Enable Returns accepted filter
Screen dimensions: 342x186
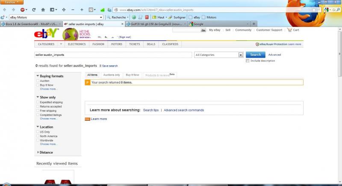point(38,106)
